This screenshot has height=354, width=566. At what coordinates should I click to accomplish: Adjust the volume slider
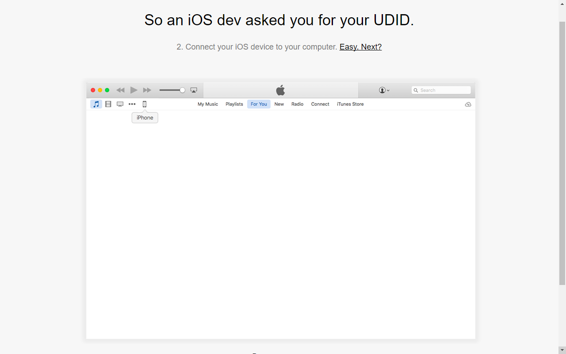172,90
